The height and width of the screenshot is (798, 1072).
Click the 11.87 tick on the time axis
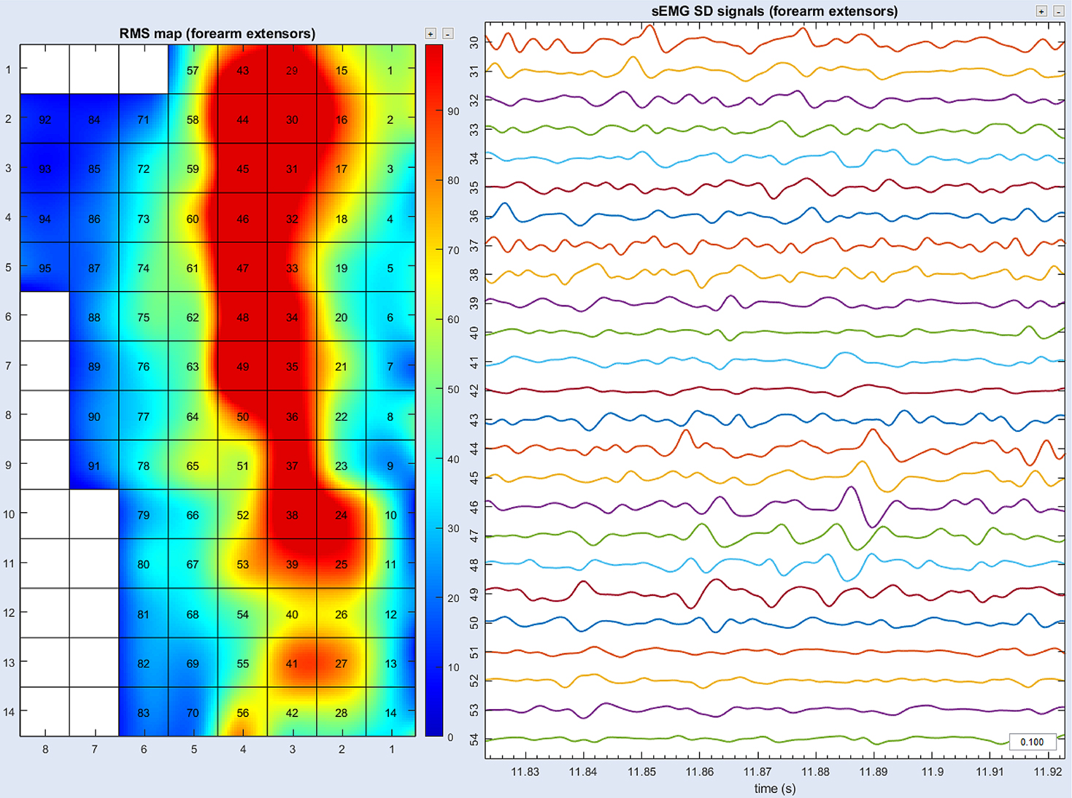(x=757, y=772)
